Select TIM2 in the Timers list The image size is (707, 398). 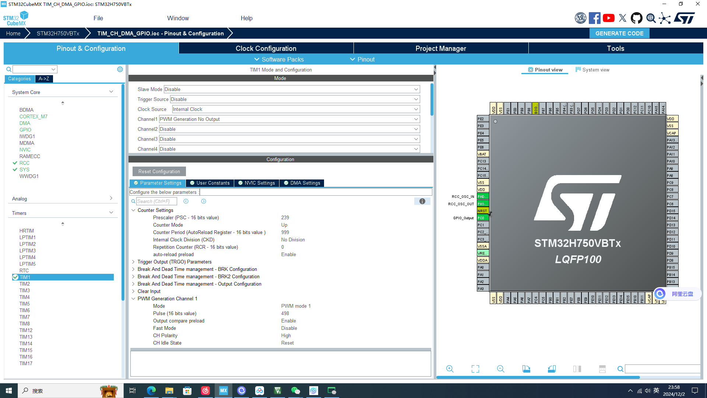[25, 284]
